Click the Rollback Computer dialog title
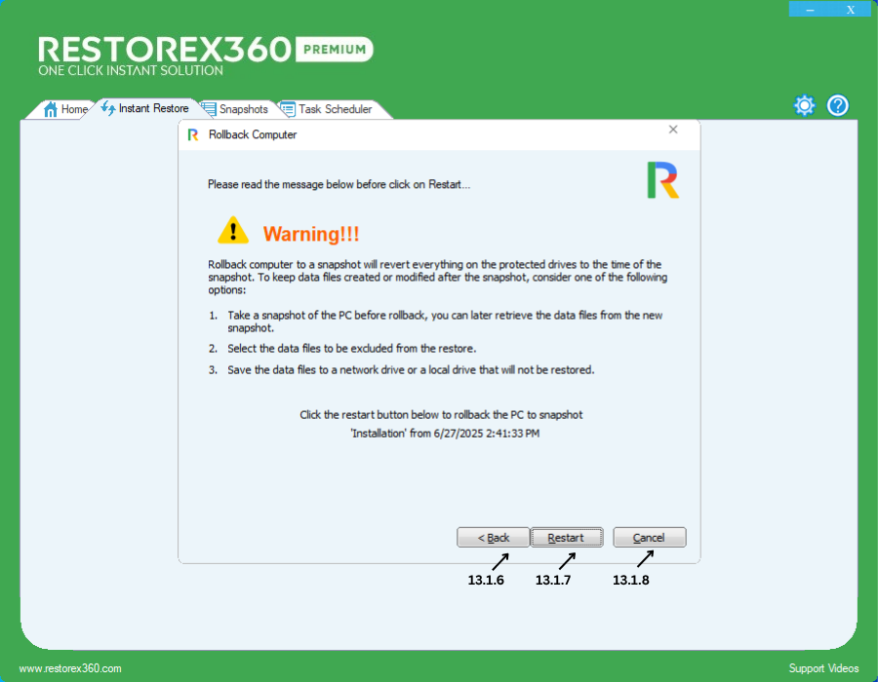This screenshot has height=682, width=878. (253, 134)
